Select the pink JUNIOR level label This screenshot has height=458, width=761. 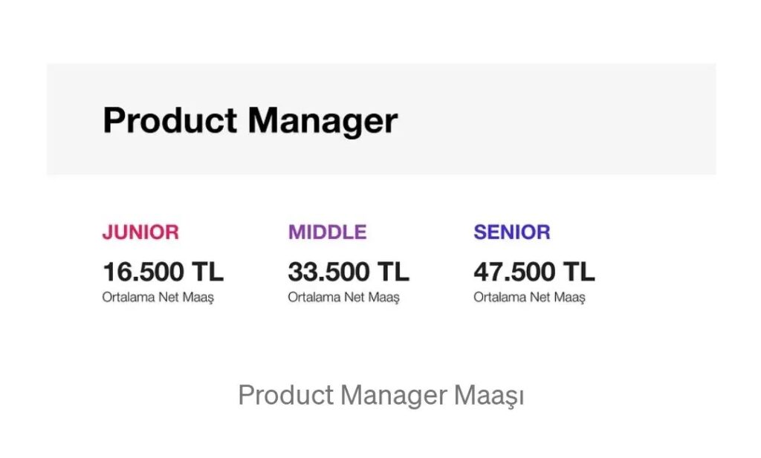coord(140,232)
